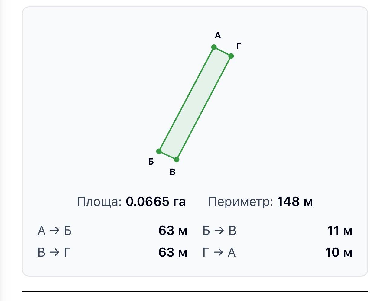390x301 pixels.
Task: Click the letter label Г near the top right vertex
Action: click(239, 46)
